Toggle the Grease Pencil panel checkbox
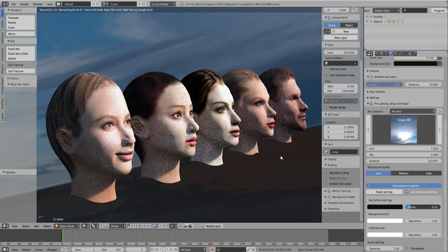The height and width of the screenshot is (252, 448). [x=329, y=17]
